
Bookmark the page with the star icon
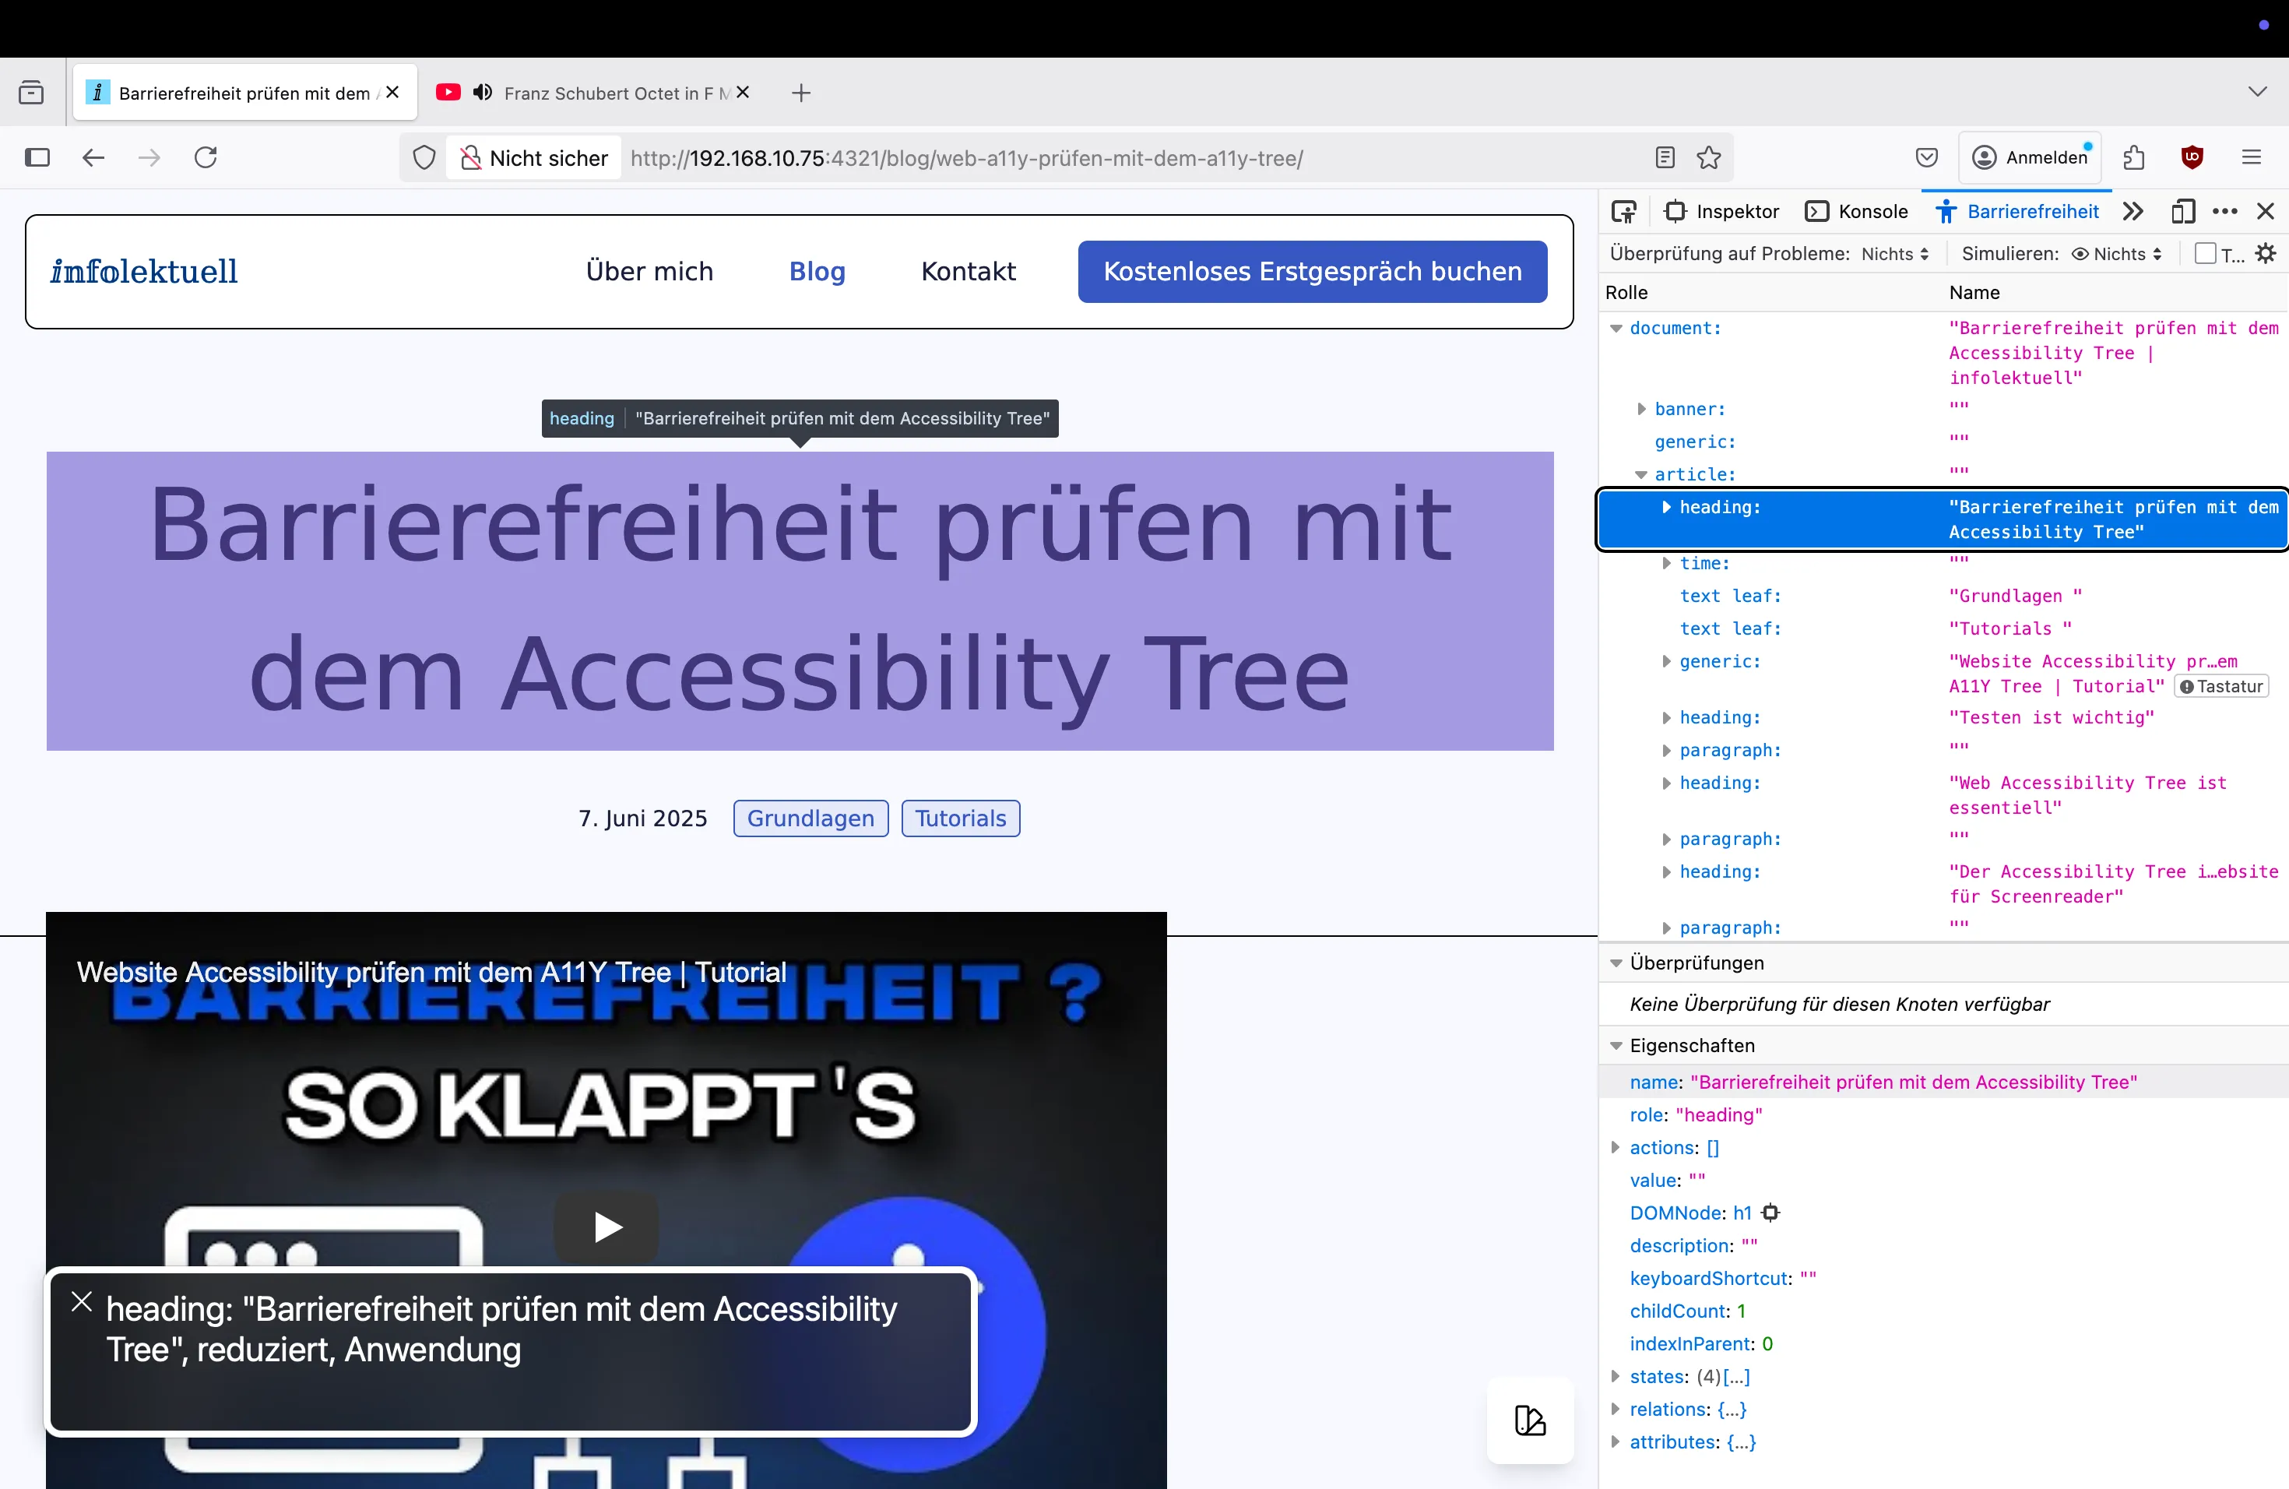click(1707, 157)
